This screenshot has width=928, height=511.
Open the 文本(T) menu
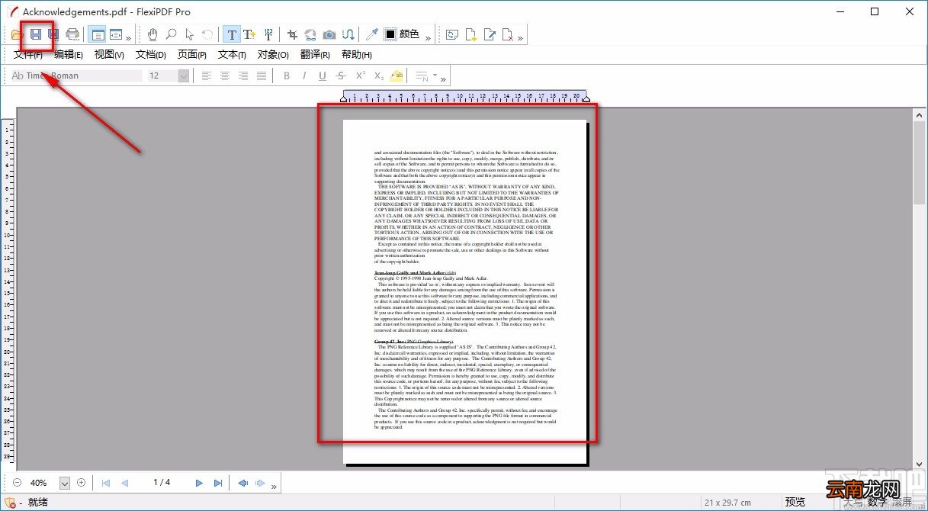coord(232,54)
